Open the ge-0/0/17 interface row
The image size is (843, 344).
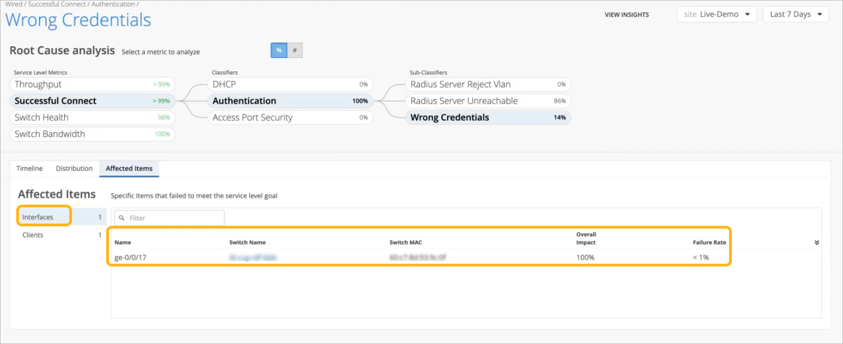pos(131,258)
